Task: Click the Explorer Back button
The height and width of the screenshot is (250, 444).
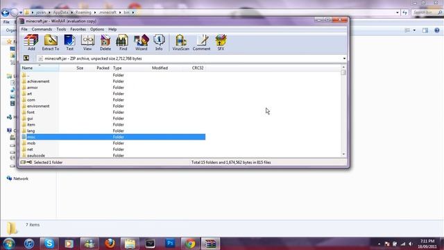Action: pos(6,12)
